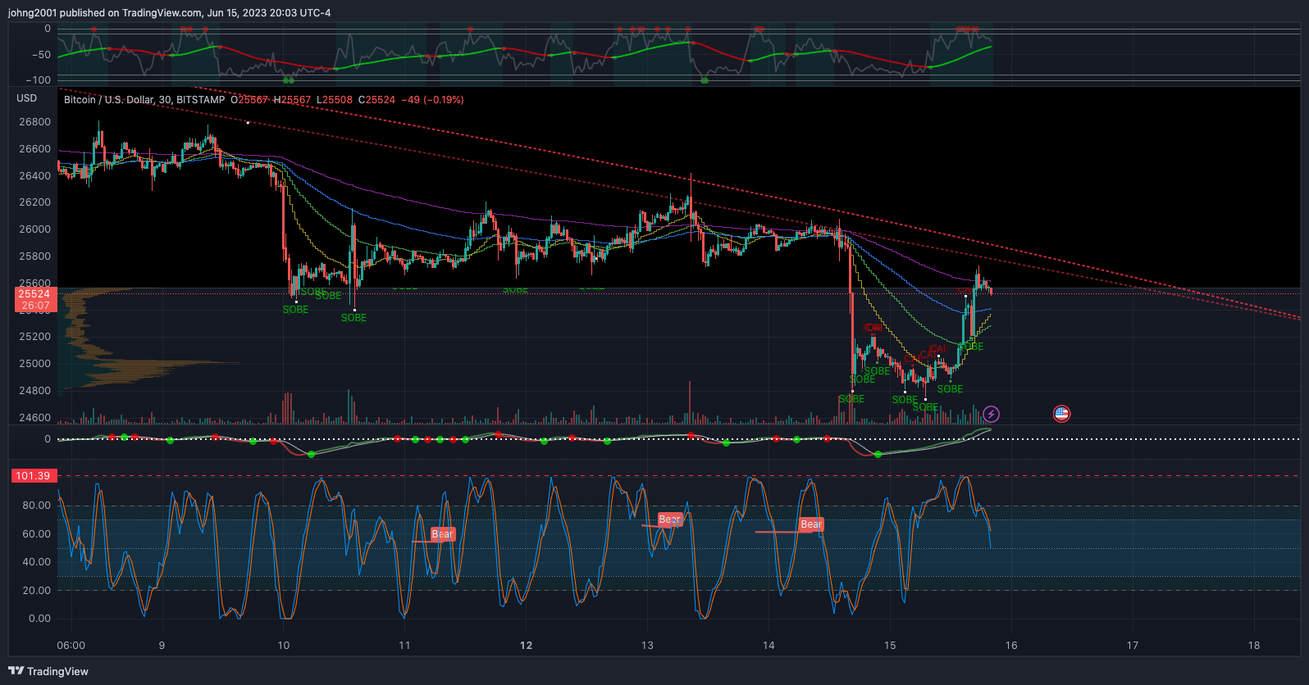This screenshot has height=685, width=1309.
Task: Click the 26000 price axis label
Action: pyautogui.click(x=34, y=229)
